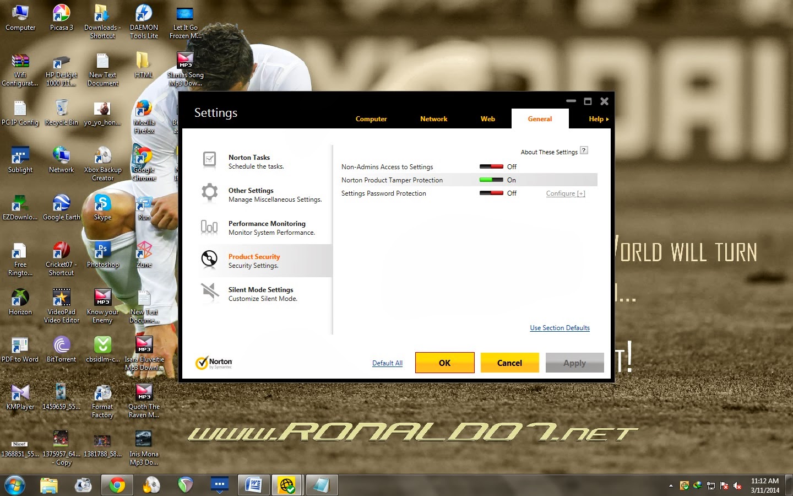Click Use Section Defaults link
The height and width of the screenshot is (496, 793).
click(560, 328)
